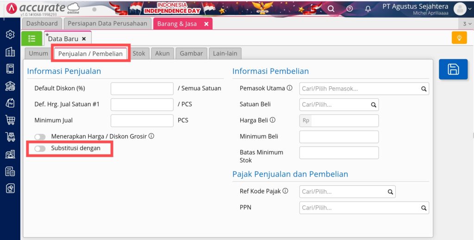This screenshot has height=240, width=474.
Task: Close the Barang & Jasa tab
Action: point(206,24)
